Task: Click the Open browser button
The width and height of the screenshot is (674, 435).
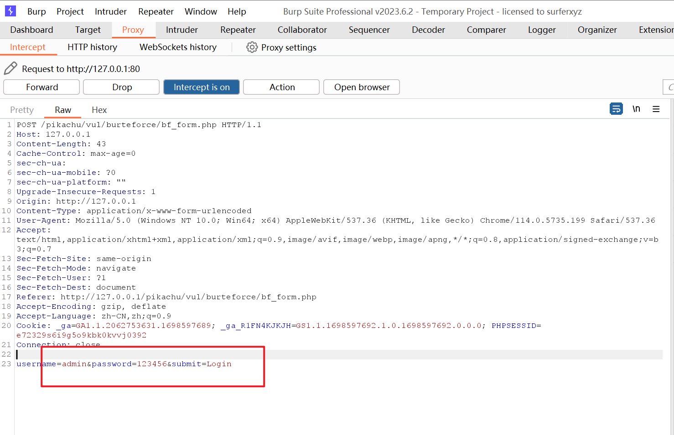Action: tap(362, 87)
